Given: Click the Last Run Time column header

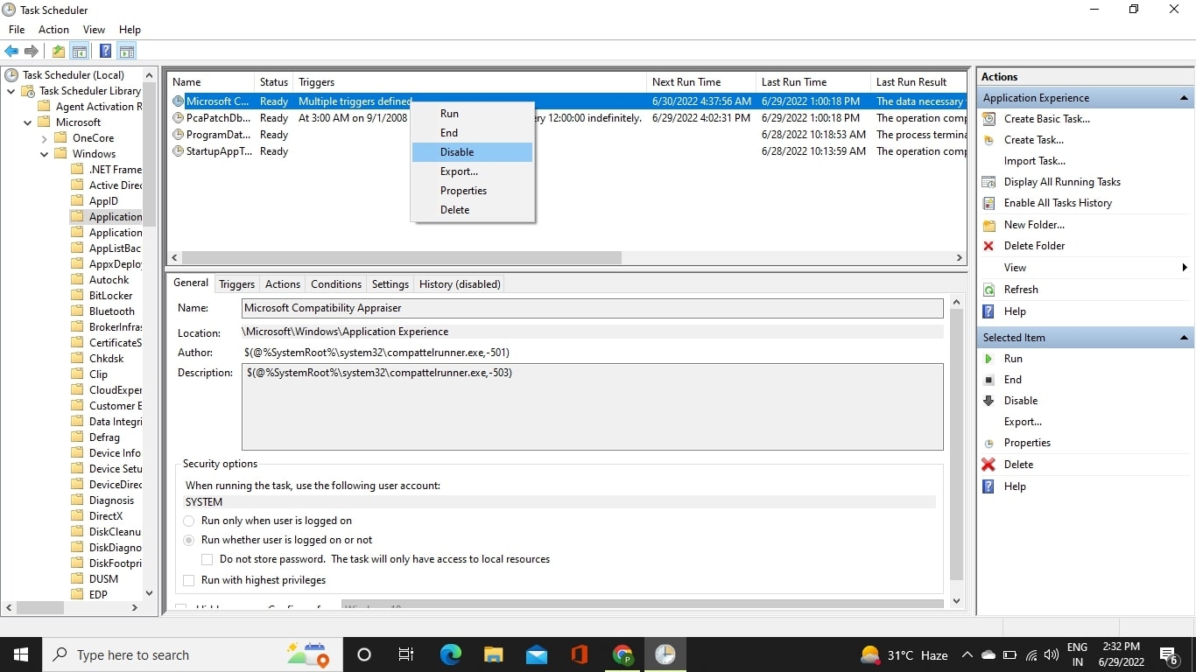Looking at the screenshot, I should pos(813,82).
